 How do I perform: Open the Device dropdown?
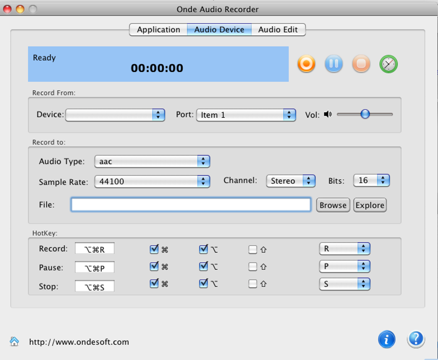[x=115, y=115]
